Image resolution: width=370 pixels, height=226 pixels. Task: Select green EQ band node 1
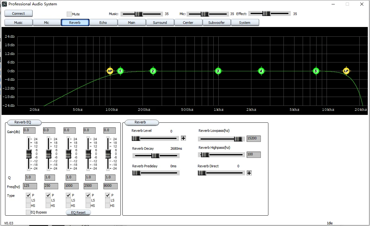point(120,71)
